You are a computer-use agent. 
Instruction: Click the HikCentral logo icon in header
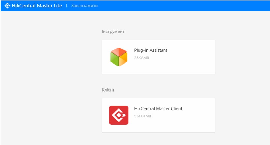pos(8,6)
